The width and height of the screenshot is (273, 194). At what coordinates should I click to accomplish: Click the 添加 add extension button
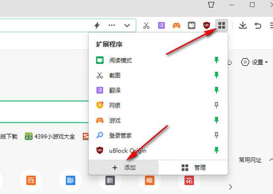(x=123, y=168)
